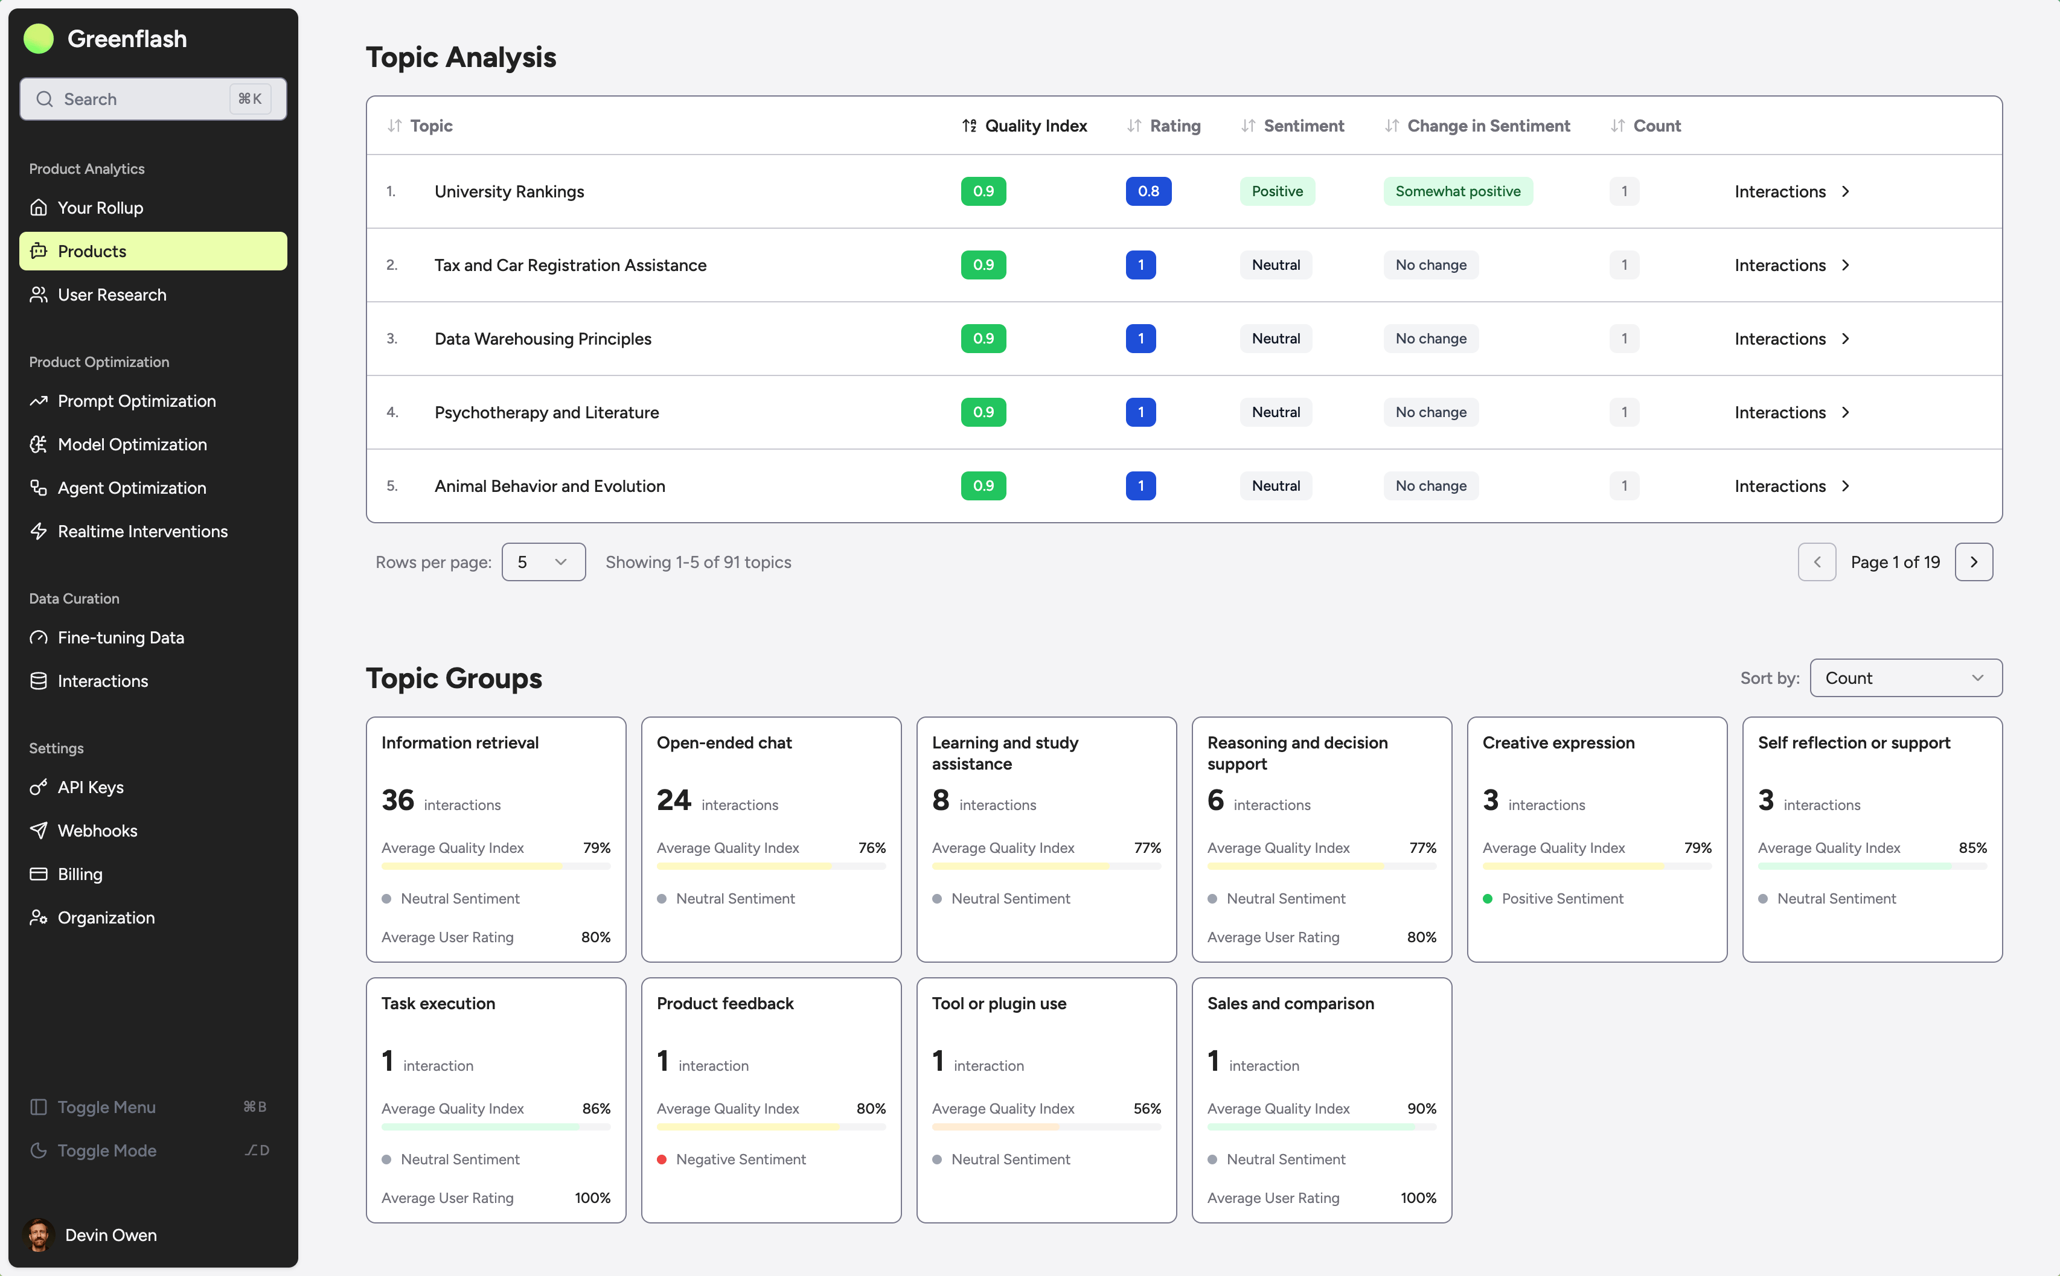Click the API Keys key icon
The height and width of the screenshot is (1276, 2060).
(38, 787)
